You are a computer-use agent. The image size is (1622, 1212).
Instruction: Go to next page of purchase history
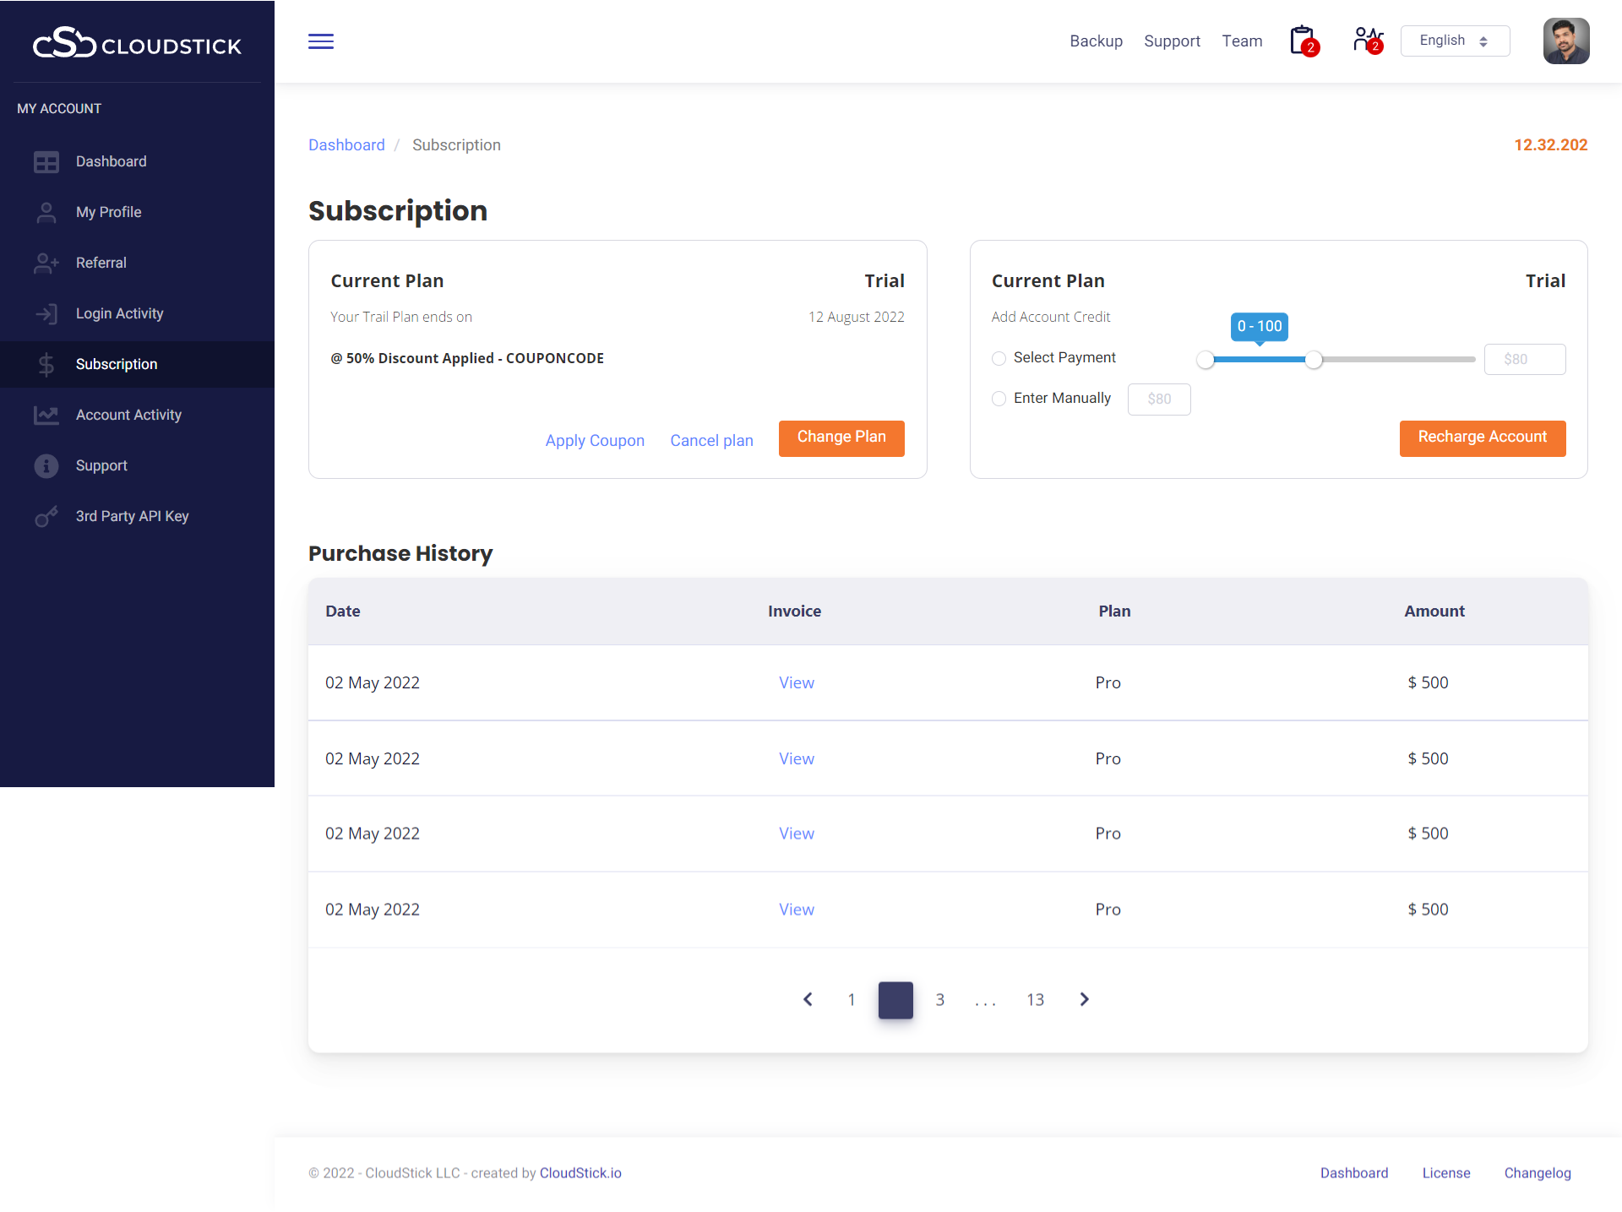(x=1084, y=999)
